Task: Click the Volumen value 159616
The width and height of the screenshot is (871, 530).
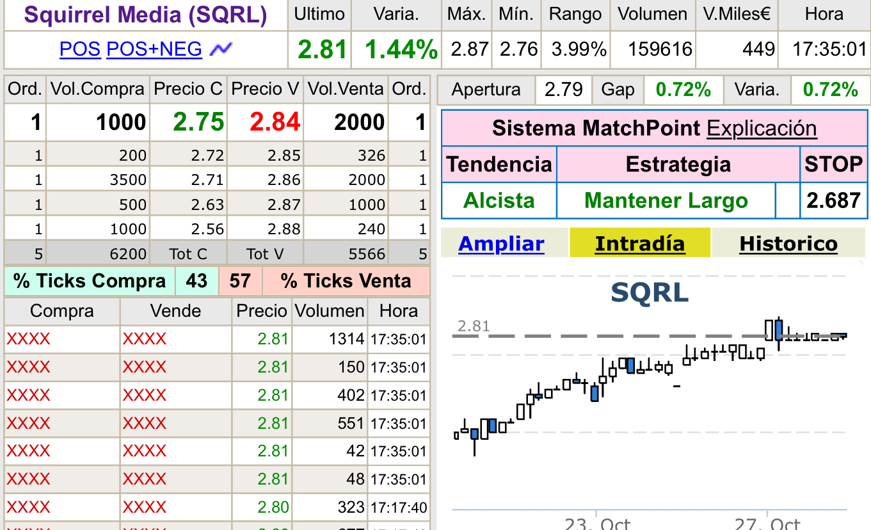Action: (660, 49)
